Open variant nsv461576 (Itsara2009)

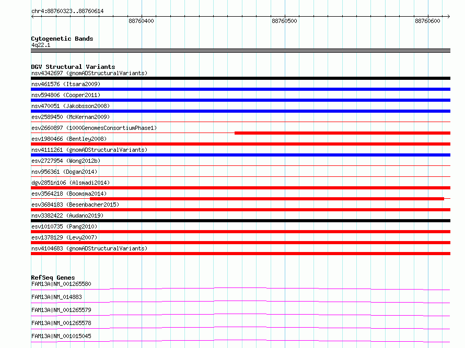66,84
